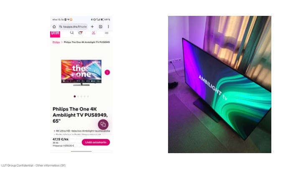301x169 pixels.
Task: Open the DNA store search icon
Action: pos(72,33)
